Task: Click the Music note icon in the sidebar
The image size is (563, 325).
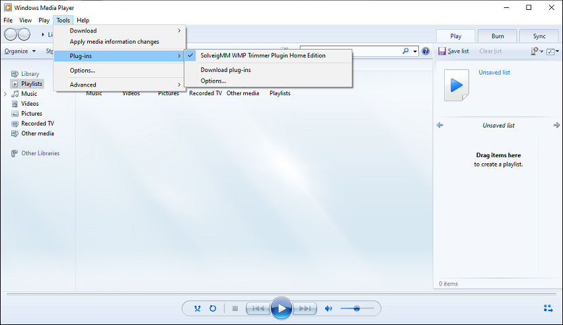Action: [x=15, y=94]
